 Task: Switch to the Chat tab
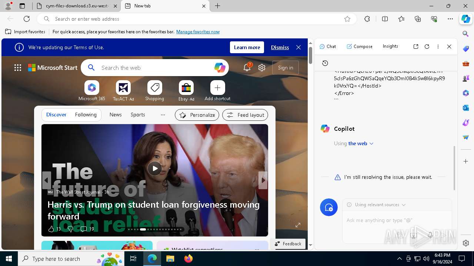(x=328, y=47)
